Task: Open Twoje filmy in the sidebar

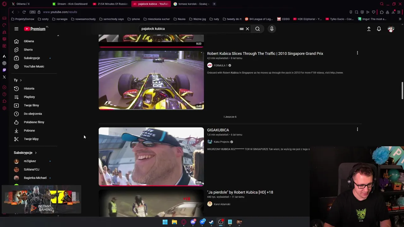Action: [33, 105]
